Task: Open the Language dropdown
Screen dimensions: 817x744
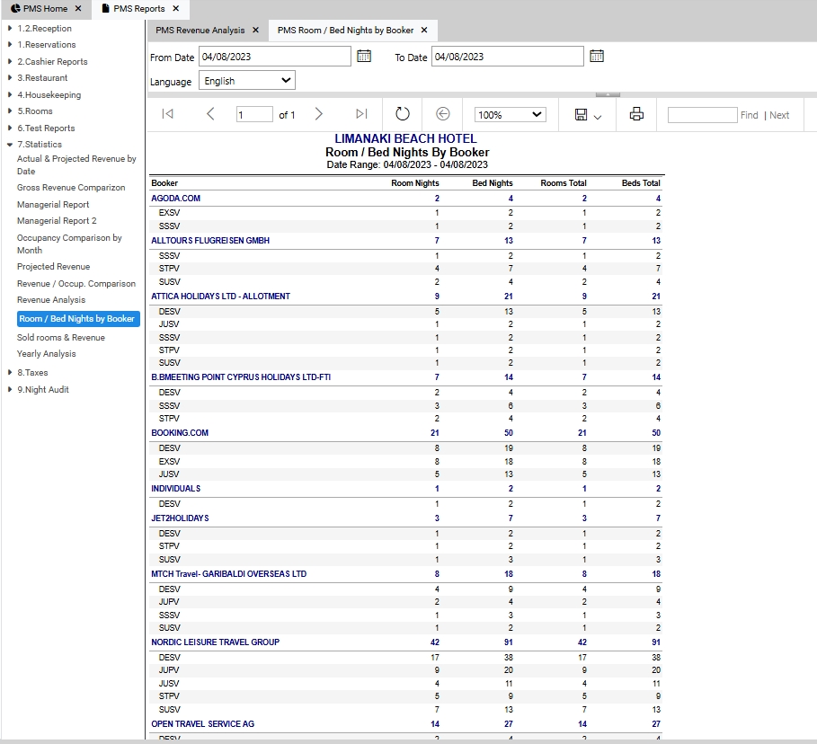Action: click(247, 80)
